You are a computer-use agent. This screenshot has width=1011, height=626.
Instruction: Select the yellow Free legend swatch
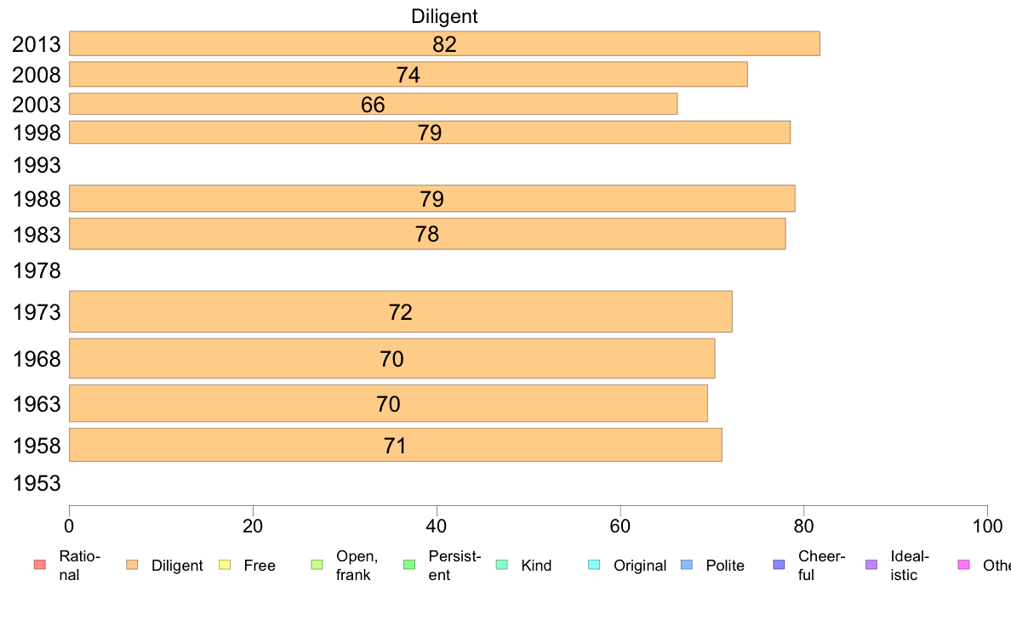coord(225,565)
